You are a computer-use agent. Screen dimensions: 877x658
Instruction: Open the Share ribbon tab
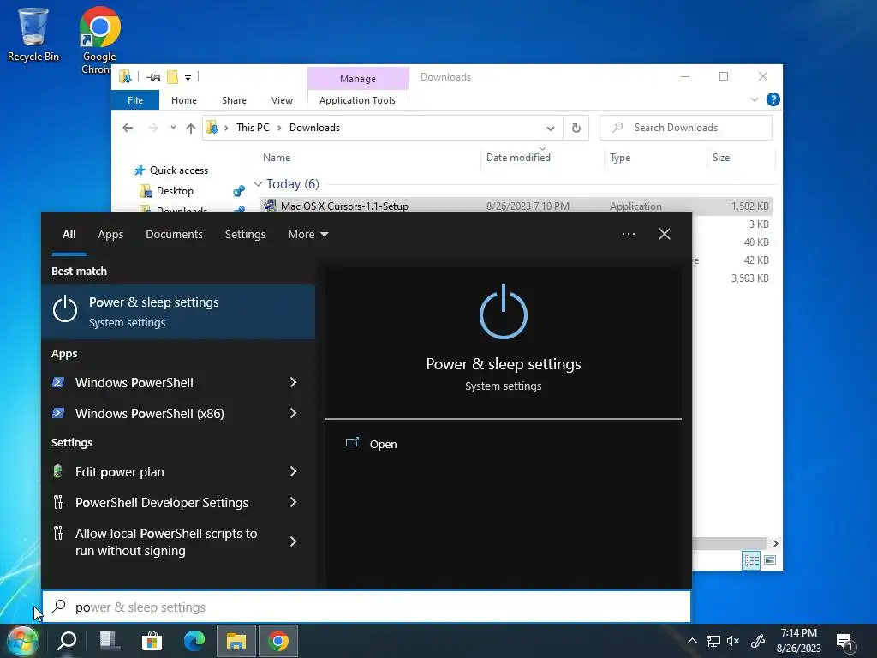[234, 100]
